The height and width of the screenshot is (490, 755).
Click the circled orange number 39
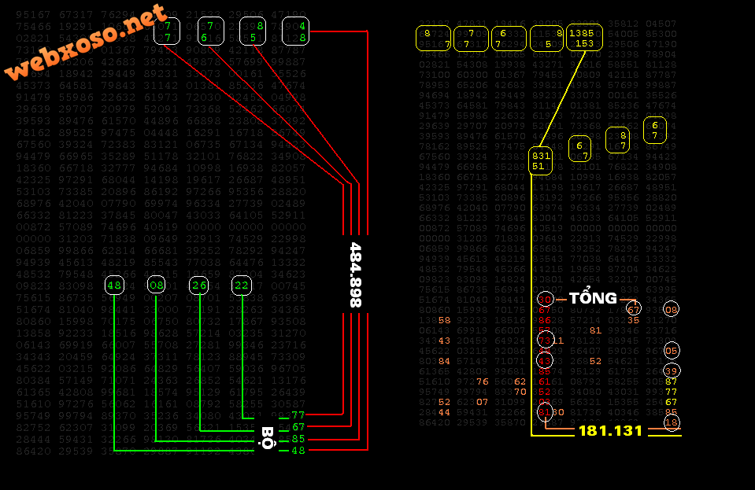point(672,370)
